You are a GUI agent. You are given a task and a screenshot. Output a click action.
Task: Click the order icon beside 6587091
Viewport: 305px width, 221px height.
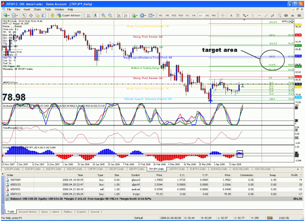pyautogui.click(x=7, y=189)
